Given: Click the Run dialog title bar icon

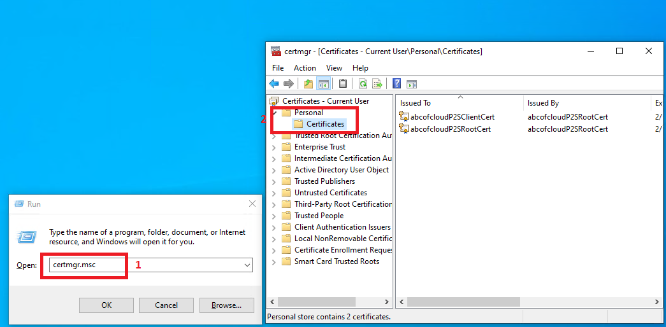Looking at the screenshot, I should click(x=19, y=204).
